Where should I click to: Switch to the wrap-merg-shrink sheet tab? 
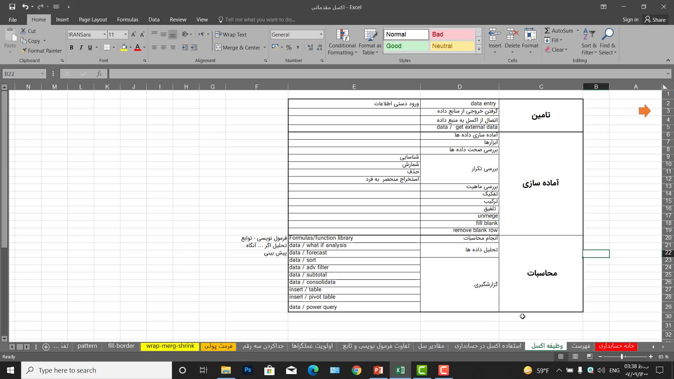[x=170, y=346]
